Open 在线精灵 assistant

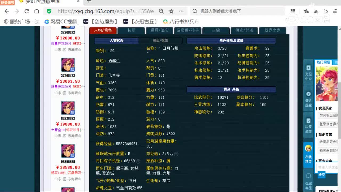coord(308,155)
